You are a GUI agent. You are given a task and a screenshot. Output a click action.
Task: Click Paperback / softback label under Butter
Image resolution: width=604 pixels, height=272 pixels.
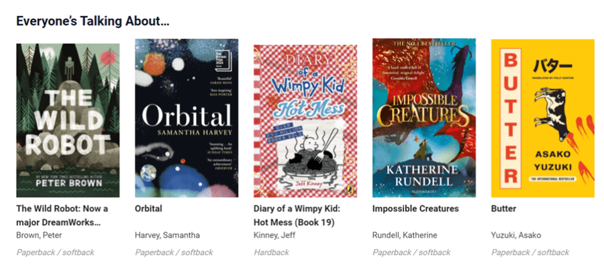(530, 253)
